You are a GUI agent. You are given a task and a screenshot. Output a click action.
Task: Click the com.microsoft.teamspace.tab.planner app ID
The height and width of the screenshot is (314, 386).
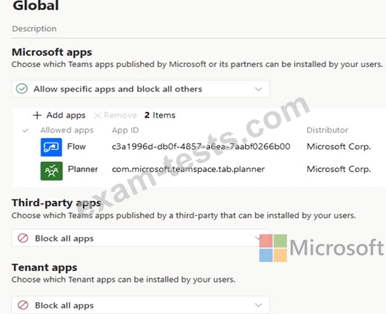coord(188,169)
